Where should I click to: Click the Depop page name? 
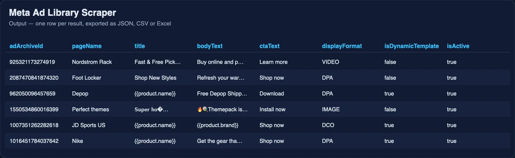tap(80, 94)
